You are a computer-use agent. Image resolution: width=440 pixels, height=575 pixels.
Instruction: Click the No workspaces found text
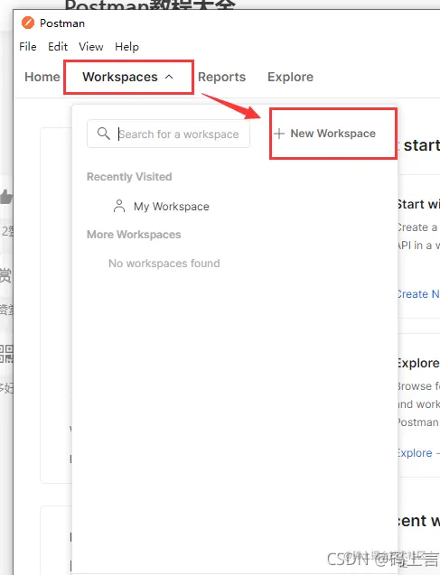click(164, 264)
